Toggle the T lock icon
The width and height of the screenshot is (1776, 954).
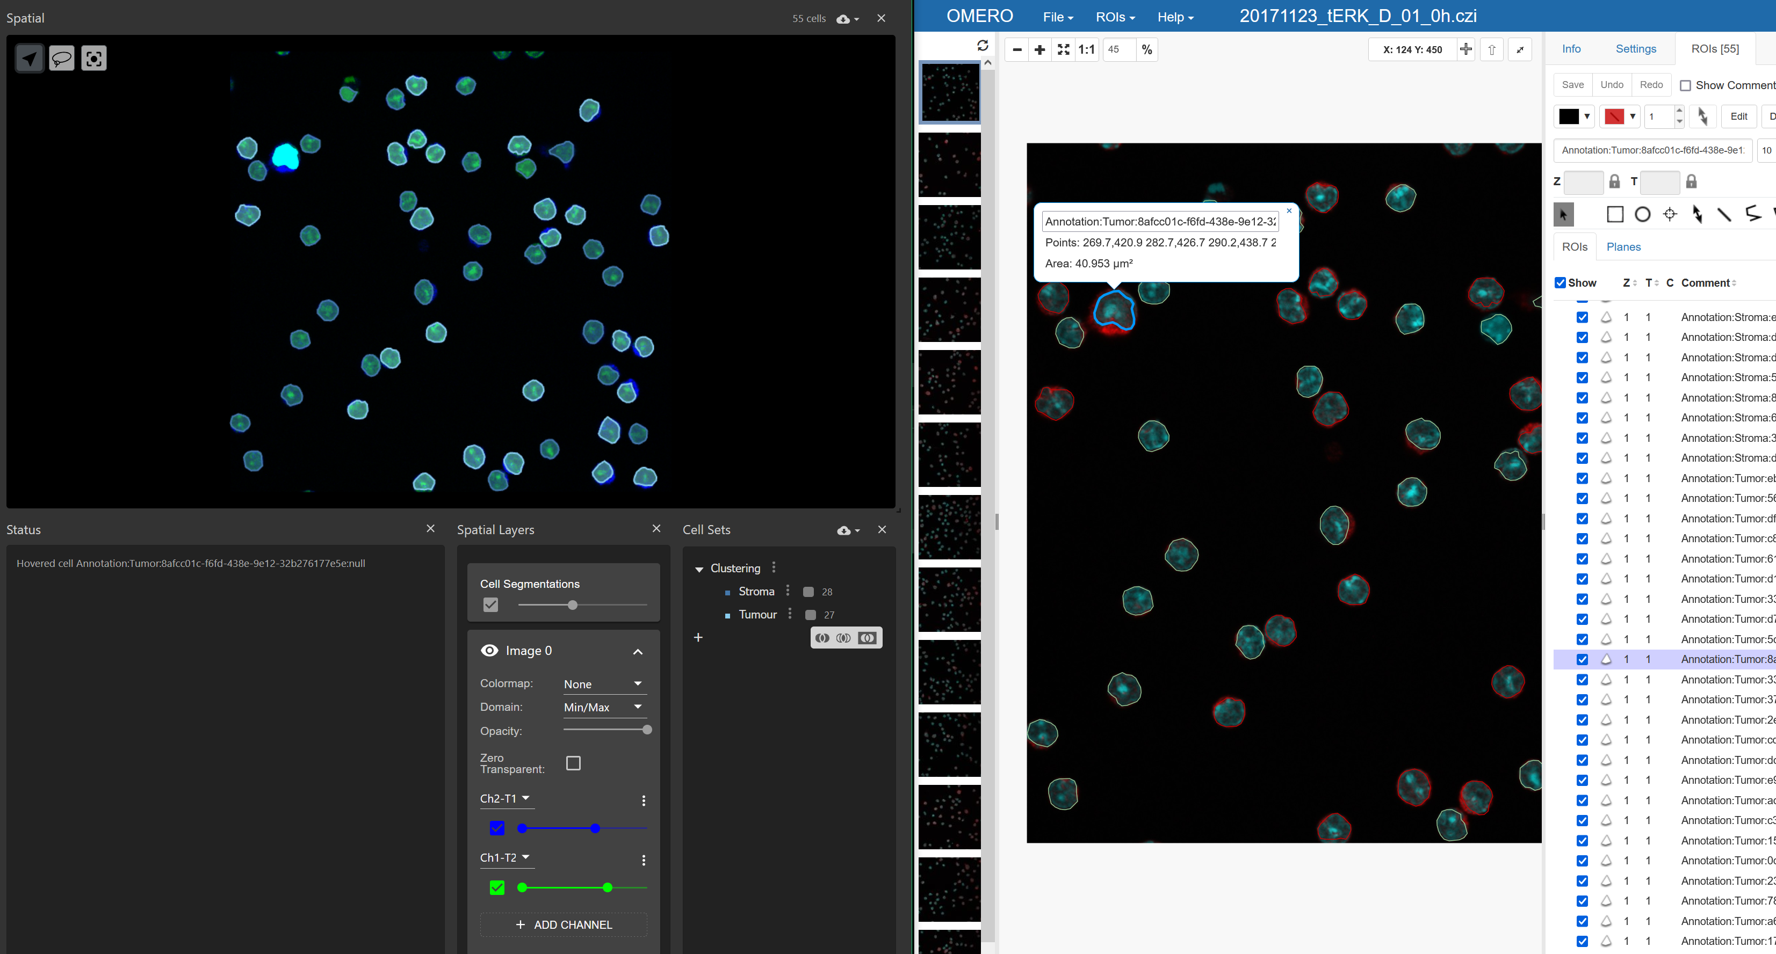pos(1691,182)
